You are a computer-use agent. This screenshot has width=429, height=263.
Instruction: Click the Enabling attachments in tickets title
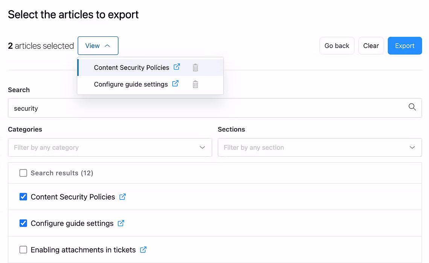[83, 250]
